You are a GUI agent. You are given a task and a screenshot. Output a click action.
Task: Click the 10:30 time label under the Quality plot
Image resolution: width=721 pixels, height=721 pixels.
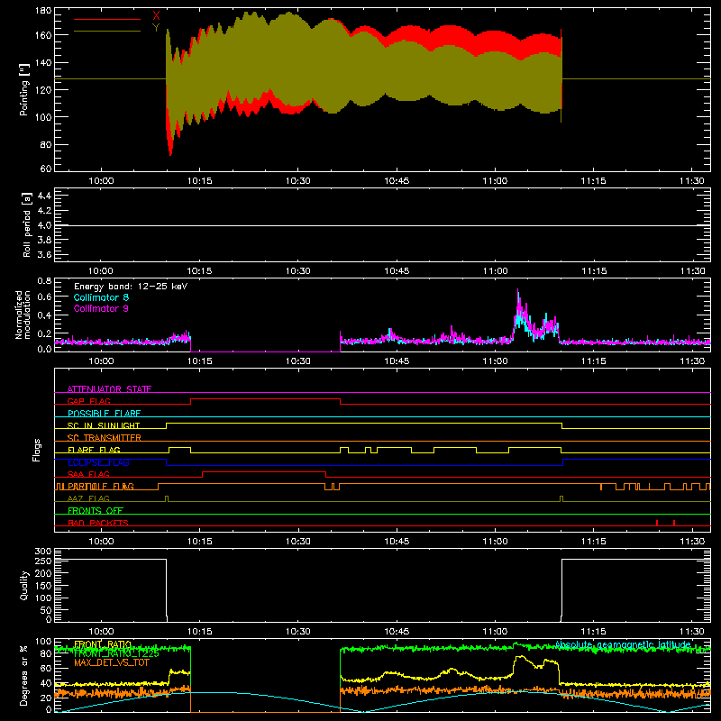[x=298, y=632]
